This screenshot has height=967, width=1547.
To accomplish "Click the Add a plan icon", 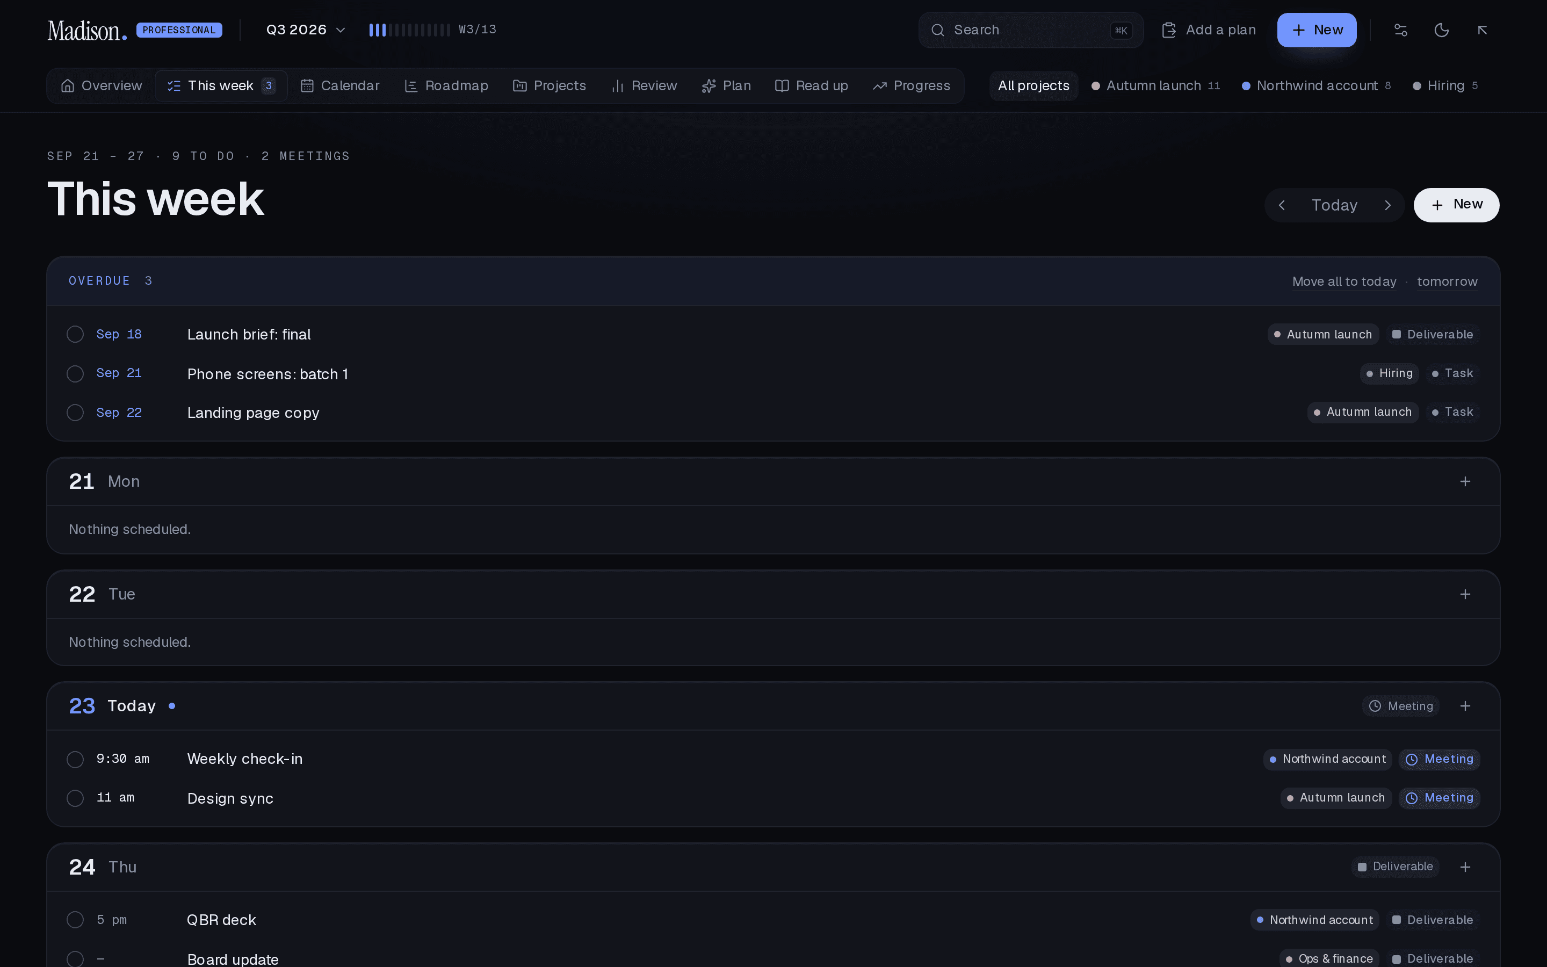I will point(1168,30).
